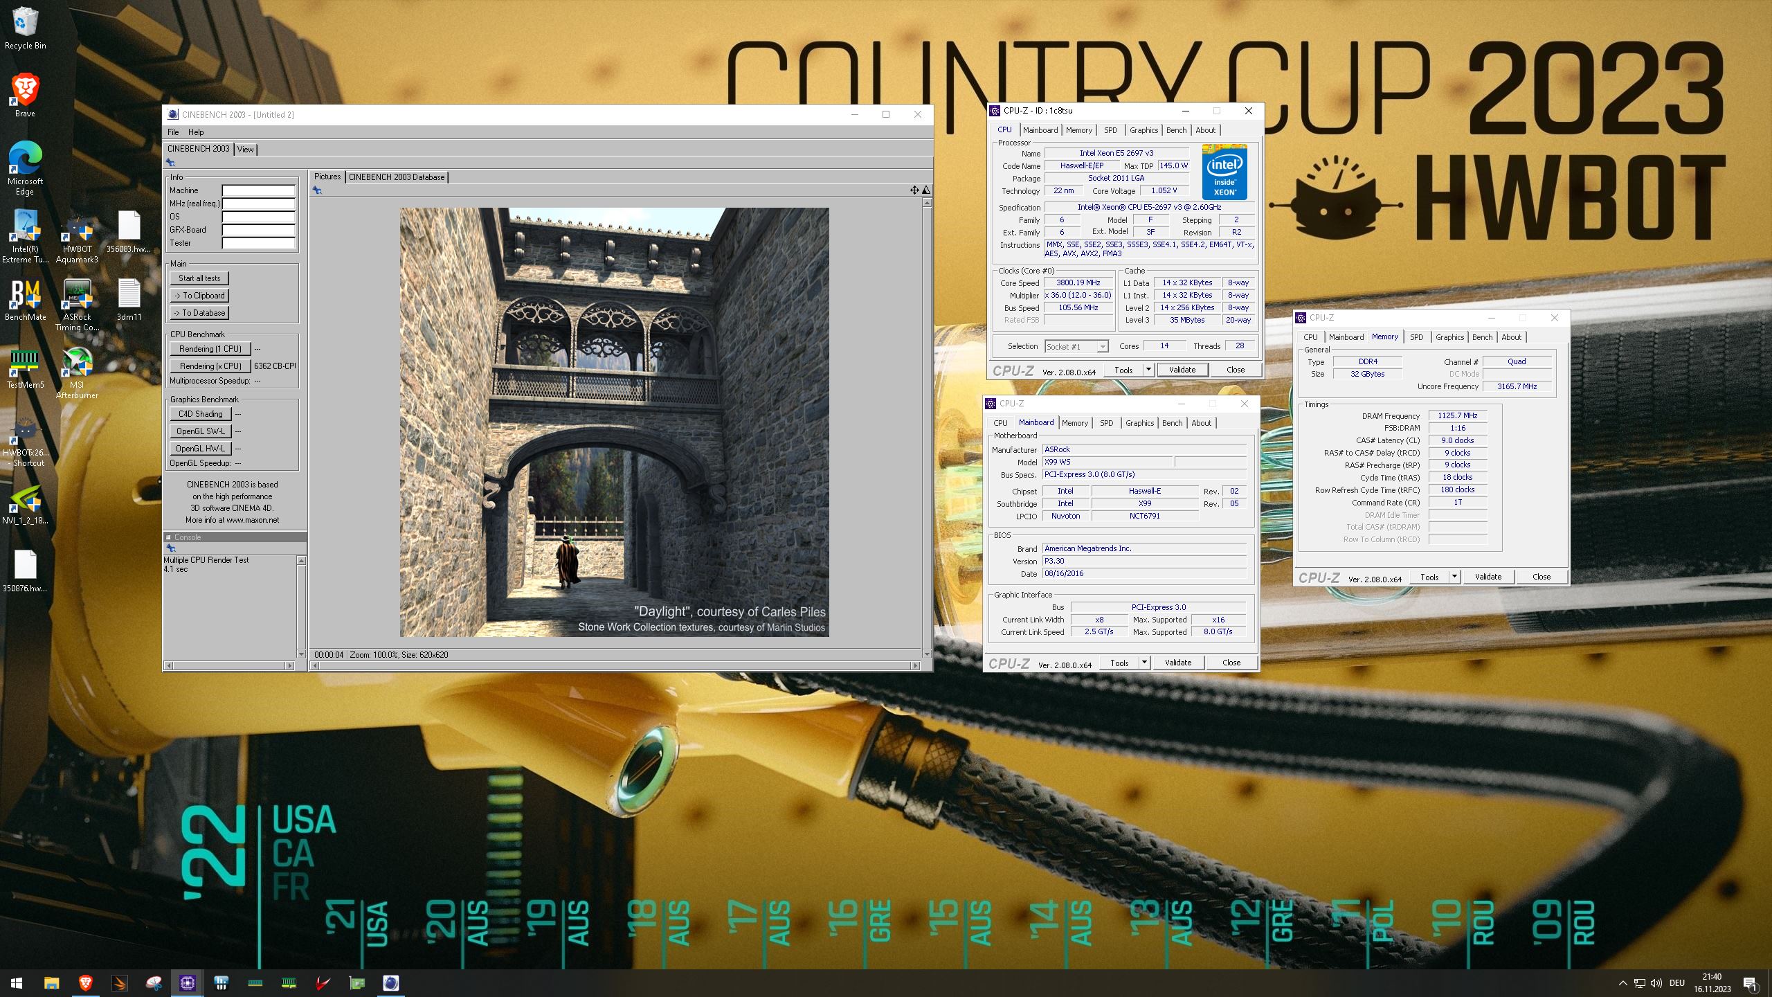The width and height of the screenshot is (1772, 997).
Task: Open Tools dropdown arrow in CPU-Z CPU window
Action: (x=1148, y=370)
